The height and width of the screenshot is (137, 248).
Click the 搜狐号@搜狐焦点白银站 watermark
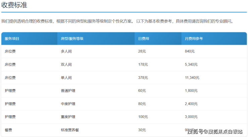[215, 131]
